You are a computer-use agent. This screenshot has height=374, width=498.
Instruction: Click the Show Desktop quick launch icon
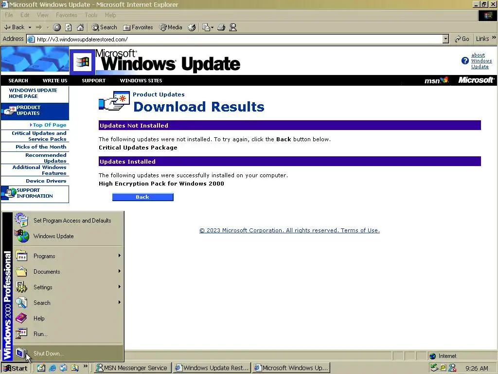41,368
